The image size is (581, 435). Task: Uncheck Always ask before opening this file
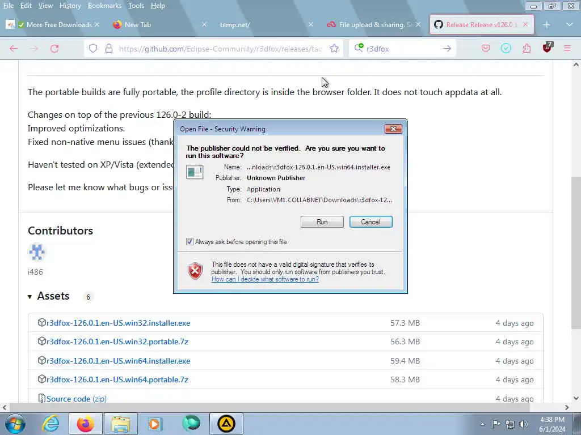tap(190, 241)
